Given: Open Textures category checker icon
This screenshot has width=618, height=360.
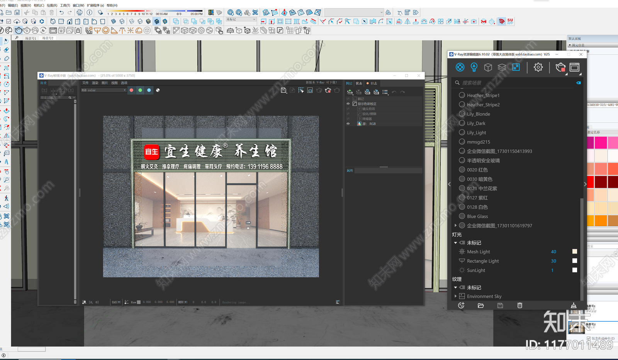Looking at the screenshot, I should (516, 68).
